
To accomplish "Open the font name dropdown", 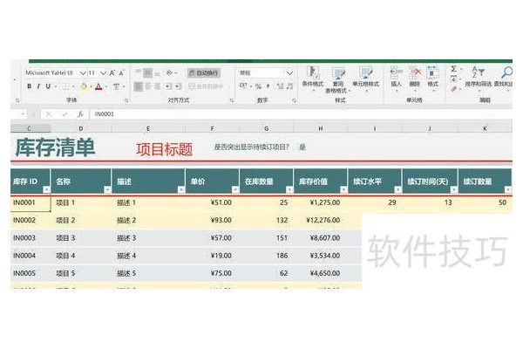I will click(x=83, y=72).
